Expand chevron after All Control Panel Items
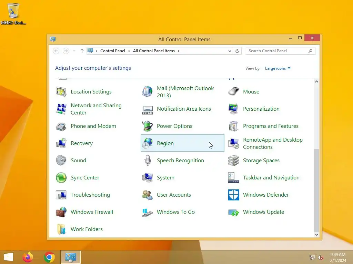353x264 pixels. [179, 51]
